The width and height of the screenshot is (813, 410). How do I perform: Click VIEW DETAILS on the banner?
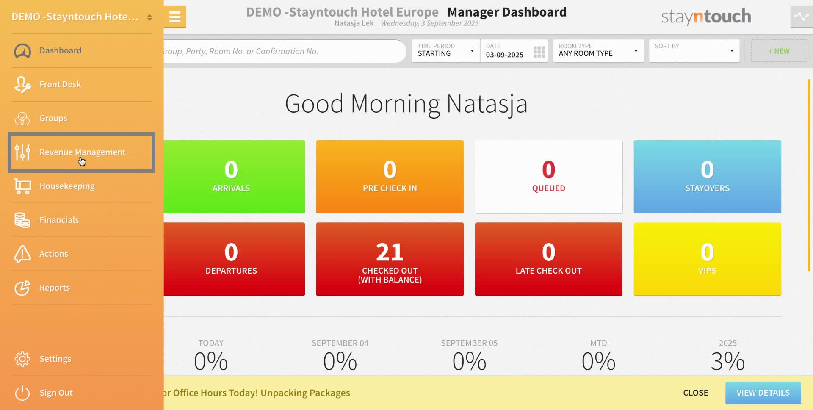pos(763,393)
